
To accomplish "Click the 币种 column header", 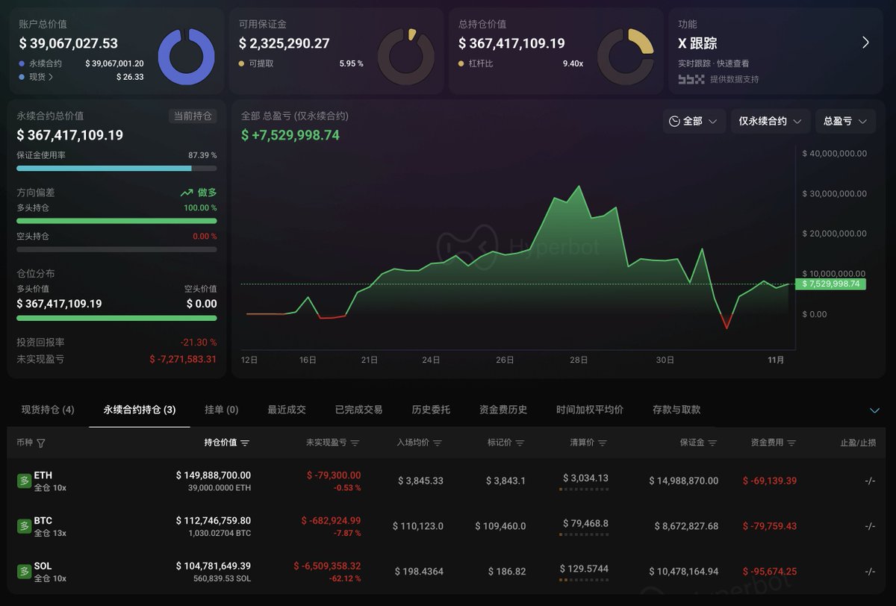I will [25, 443].
